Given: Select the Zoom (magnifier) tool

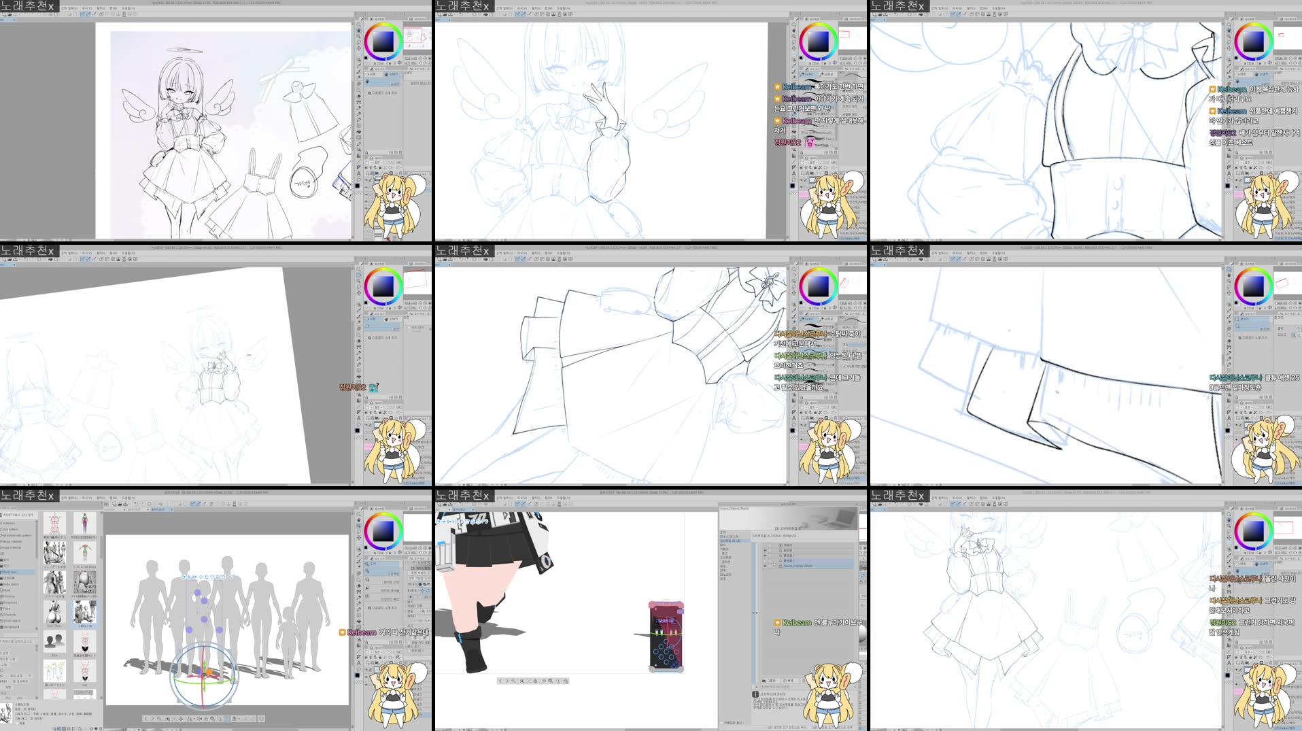Looking at the screenshot, I should (359, 24).
